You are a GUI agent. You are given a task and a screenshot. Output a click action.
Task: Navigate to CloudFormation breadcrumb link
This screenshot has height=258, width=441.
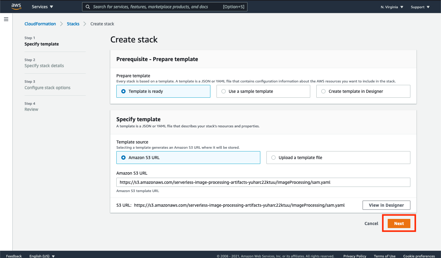tap(40, 24)
